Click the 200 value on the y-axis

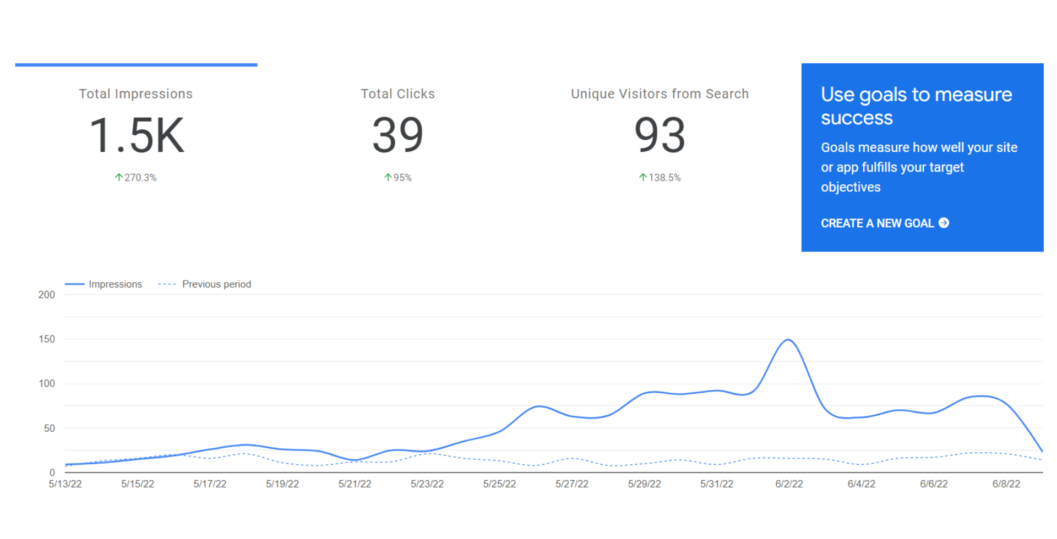coord(47,295)
